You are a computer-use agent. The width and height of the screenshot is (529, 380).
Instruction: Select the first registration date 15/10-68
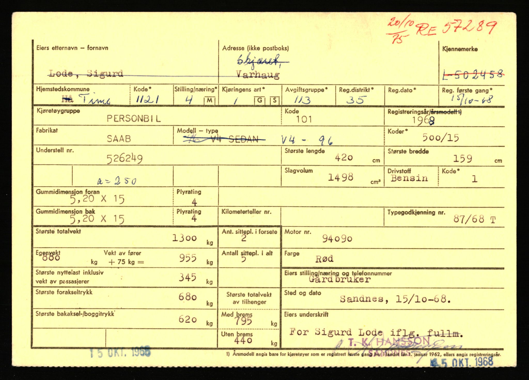pyautogui.click(x=472, y=100)
